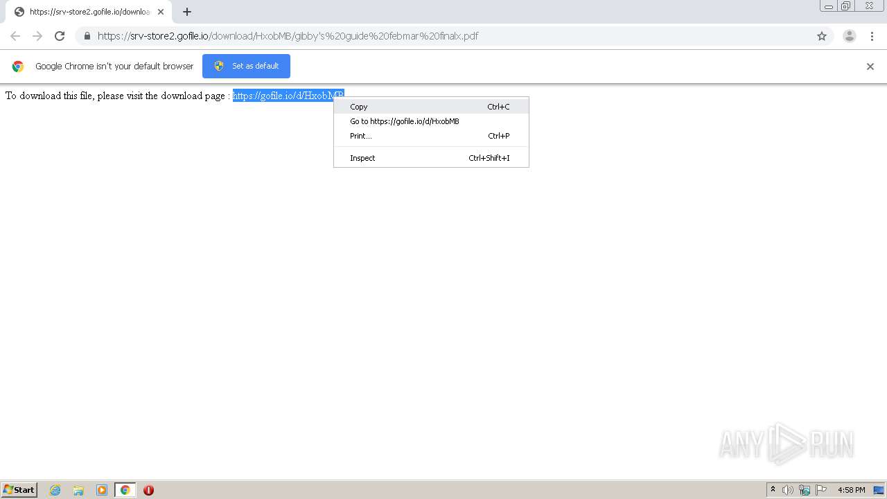Choose Inspect from the context menu

click(431, 158)
